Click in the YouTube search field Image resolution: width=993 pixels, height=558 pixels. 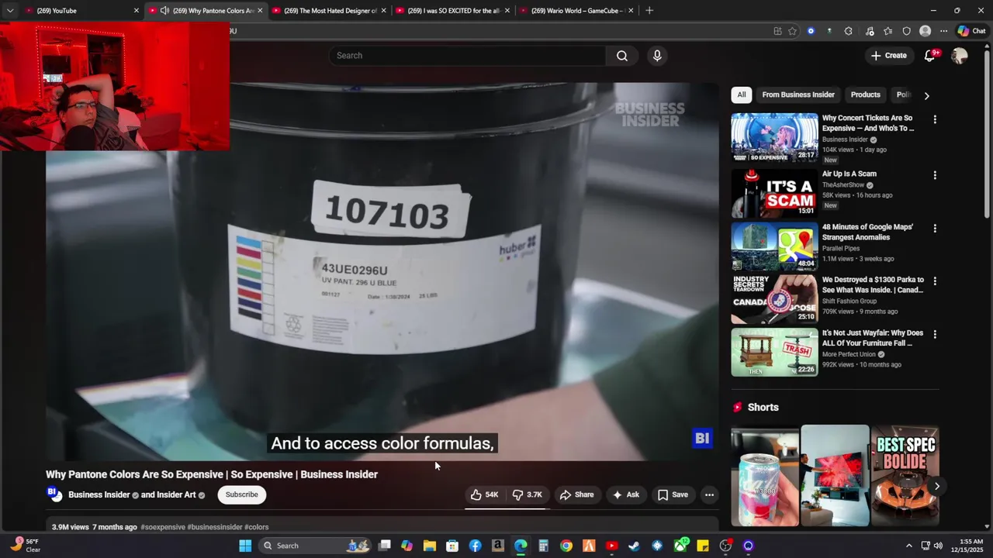tap(467, 56)
